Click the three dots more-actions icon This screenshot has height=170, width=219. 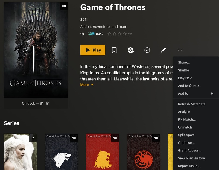[x=180, y=50]
